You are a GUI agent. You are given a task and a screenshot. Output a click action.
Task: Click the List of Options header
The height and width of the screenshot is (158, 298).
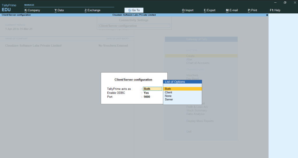pos(182,82)
